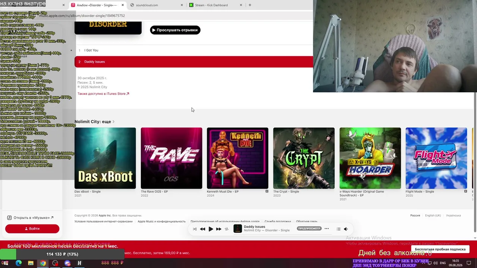Viewport: 477px width, 268px height.
Task: Play Daddy Issues from the player bar
Action: click(x=211, y=229)
